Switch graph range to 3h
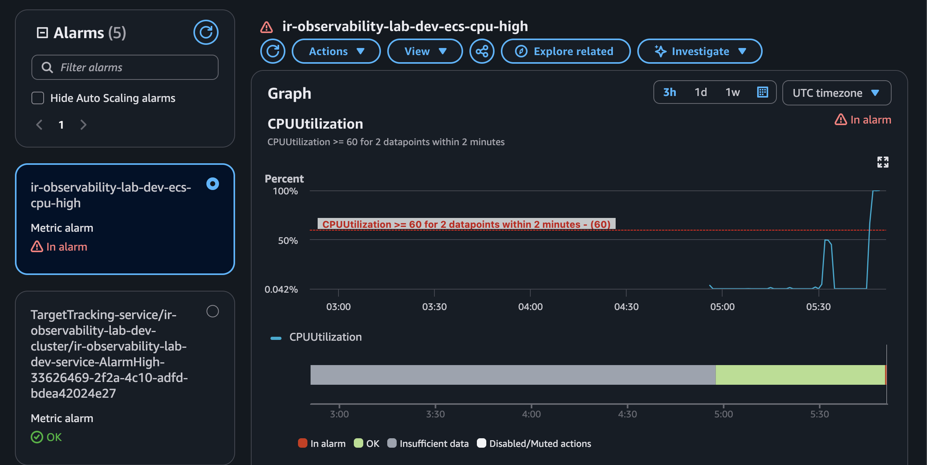The width and height of the screenshot is (927, 465). pyautogui.click(x=670, y=92)
